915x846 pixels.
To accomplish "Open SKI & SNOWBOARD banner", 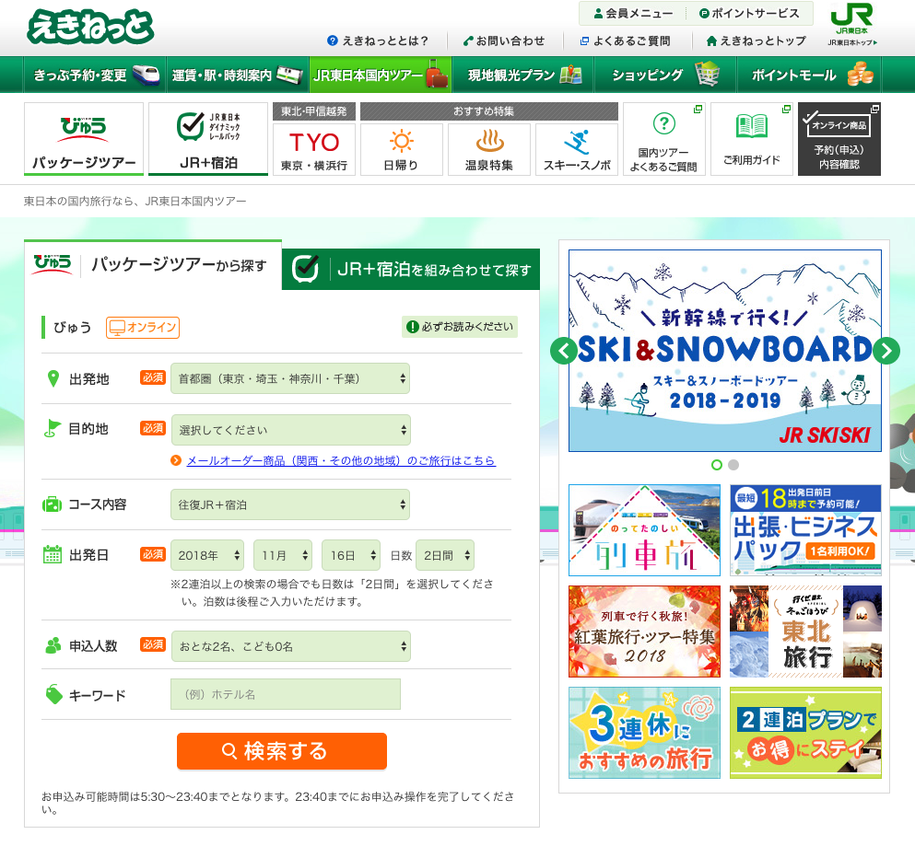I will 725,351.
